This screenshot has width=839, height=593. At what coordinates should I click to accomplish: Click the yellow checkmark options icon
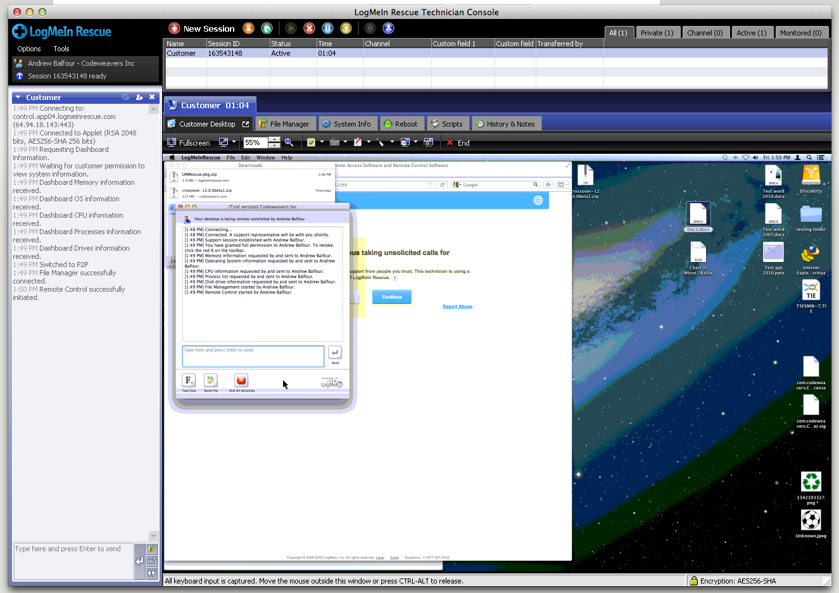coord(311,142)
